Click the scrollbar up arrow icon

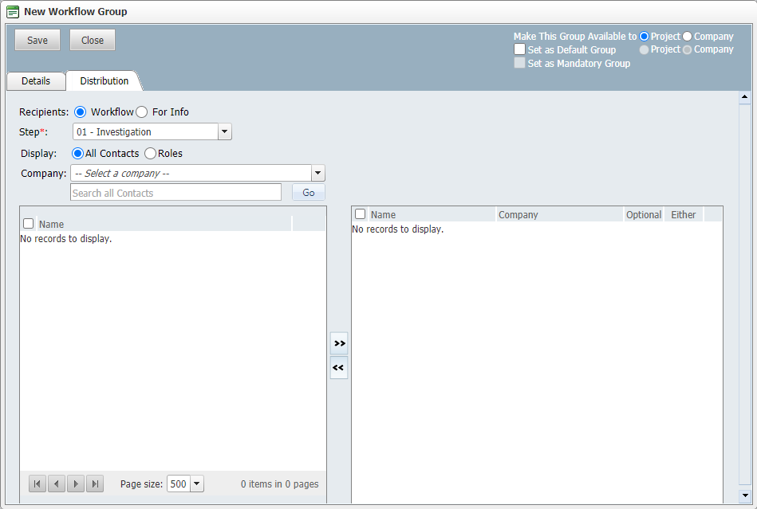click(745, 97)
